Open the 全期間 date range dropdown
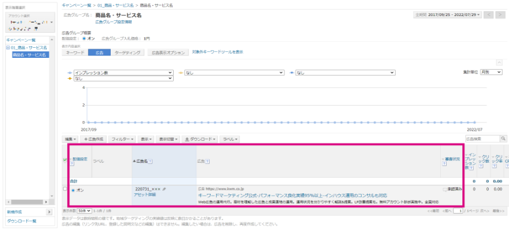Viewport: 509px width, 235px height. (447, 15)
